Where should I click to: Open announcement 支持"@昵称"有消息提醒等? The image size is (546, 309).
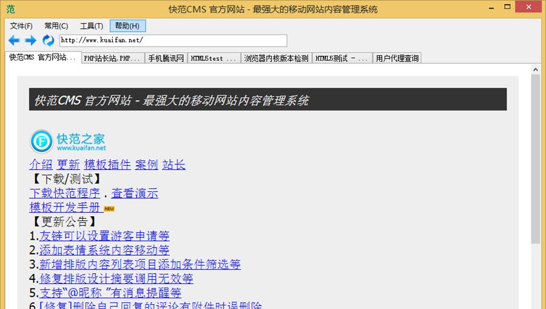[x=110, y=293]
